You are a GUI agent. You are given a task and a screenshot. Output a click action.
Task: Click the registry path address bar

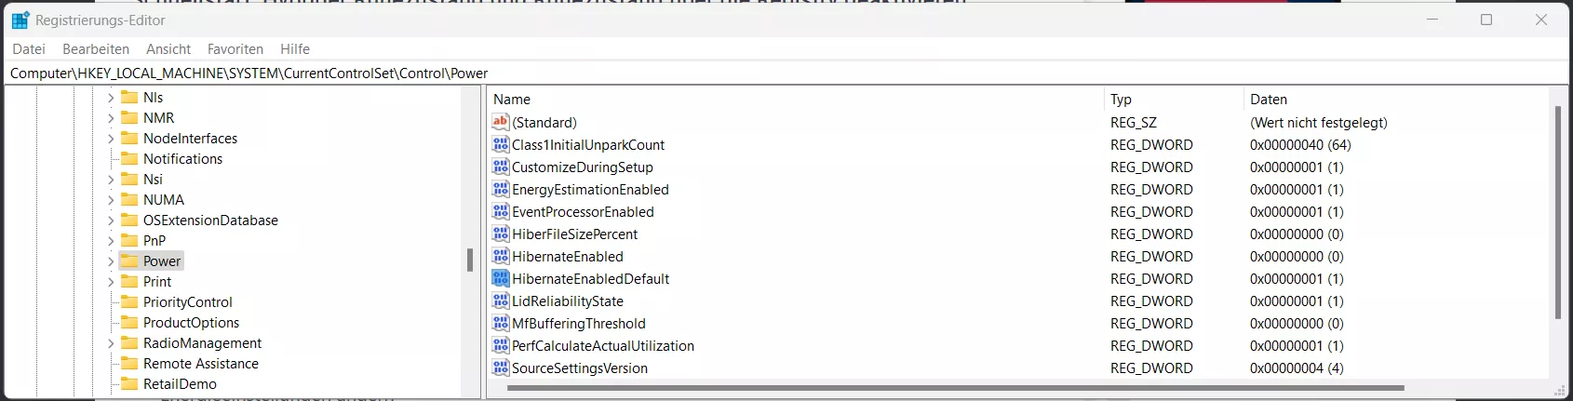[786, 73]
